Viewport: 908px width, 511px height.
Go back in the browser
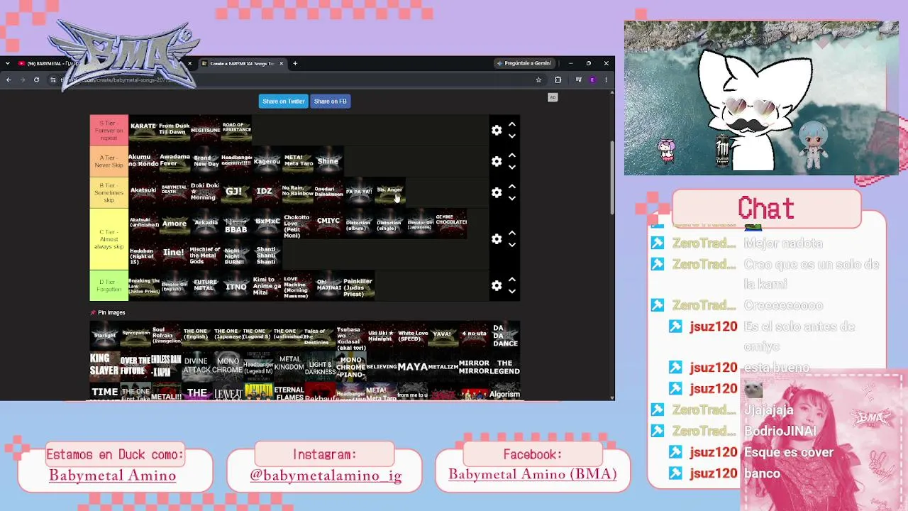point(9,79)
